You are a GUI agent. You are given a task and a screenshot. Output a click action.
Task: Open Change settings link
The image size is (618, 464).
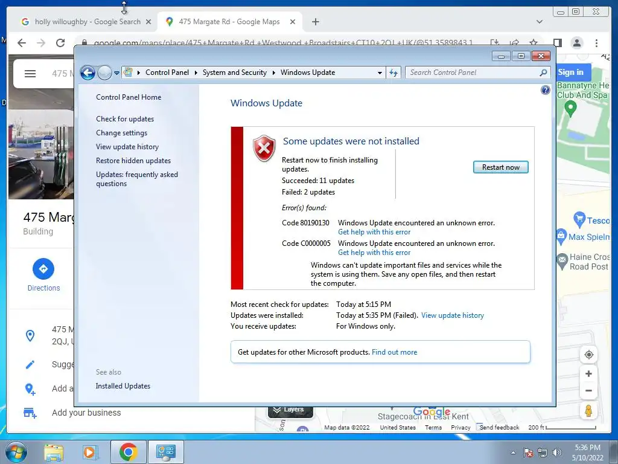[x=121, y=133]
